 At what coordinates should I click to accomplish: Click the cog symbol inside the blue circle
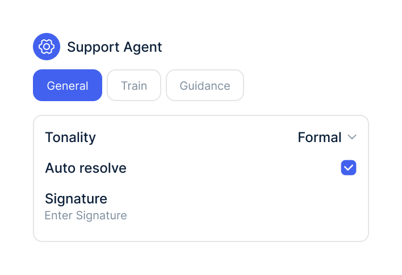pyautogui.click(x=47, y=47)
